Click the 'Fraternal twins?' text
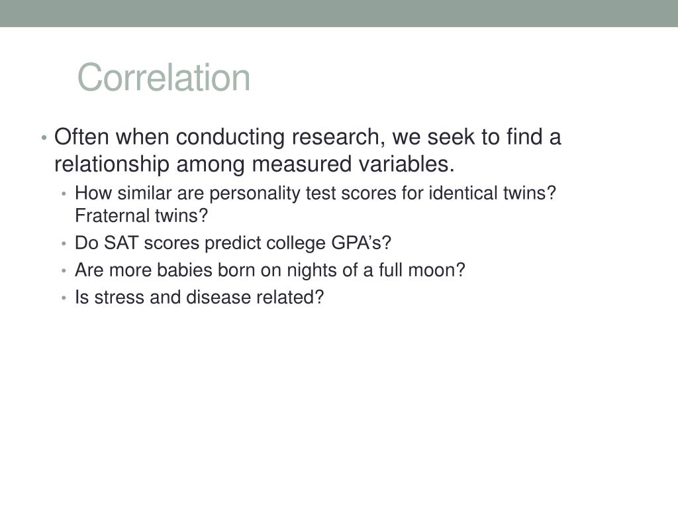Viewport: 678px width, 509px height. coord(142,215)
